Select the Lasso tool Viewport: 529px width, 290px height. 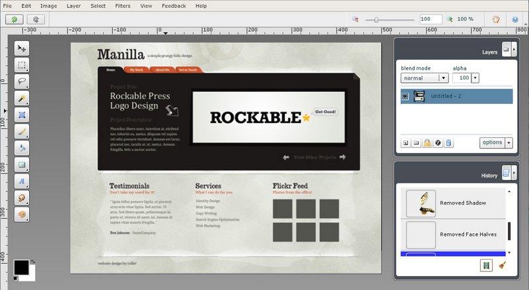(22, 82)
